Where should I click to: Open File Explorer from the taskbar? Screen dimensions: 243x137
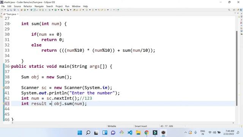(138, 133)
